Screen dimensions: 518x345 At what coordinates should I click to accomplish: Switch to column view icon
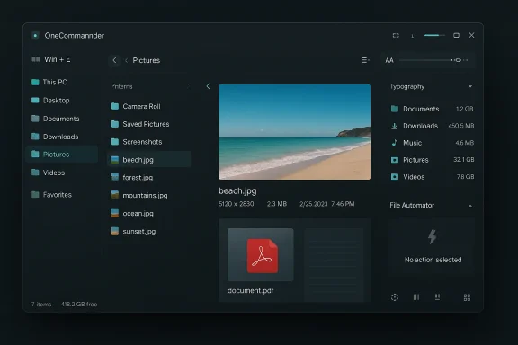(x=416, y=297)
